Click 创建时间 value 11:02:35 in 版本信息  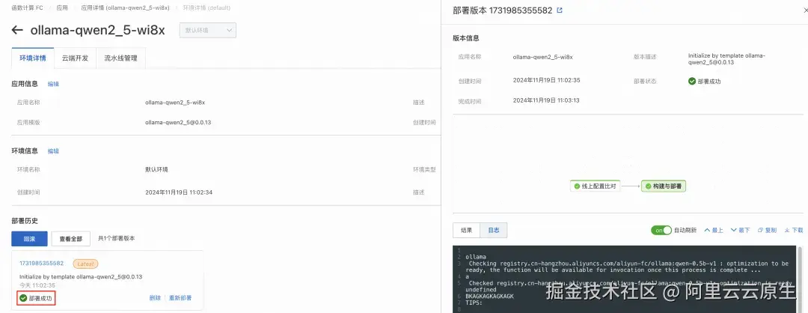click(547, 80)
